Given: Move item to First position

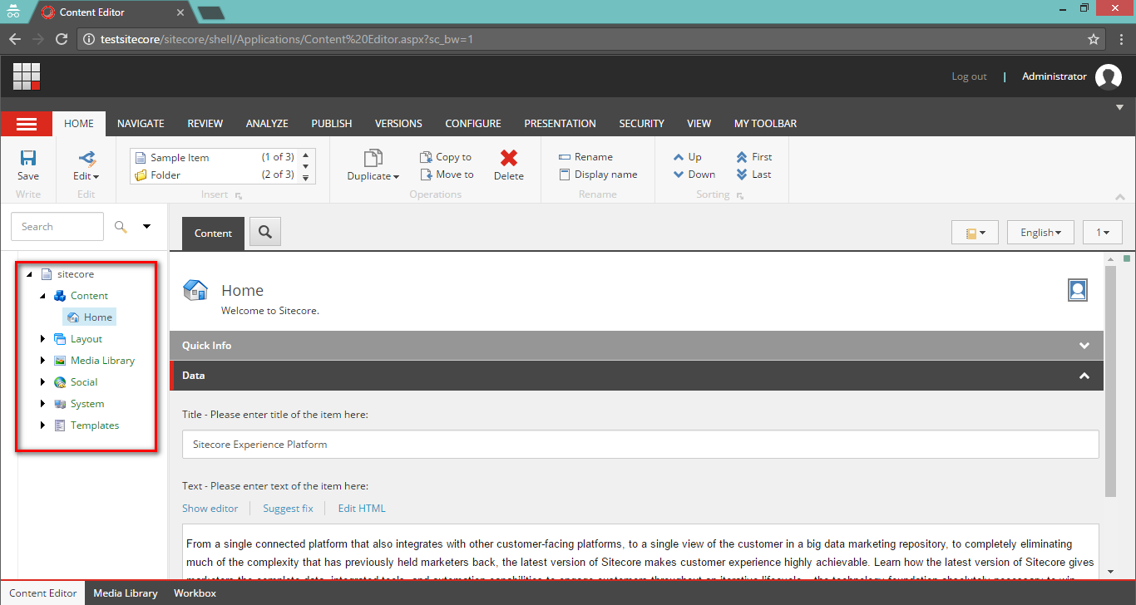Looking at the screenshot, I should (753, 157).
